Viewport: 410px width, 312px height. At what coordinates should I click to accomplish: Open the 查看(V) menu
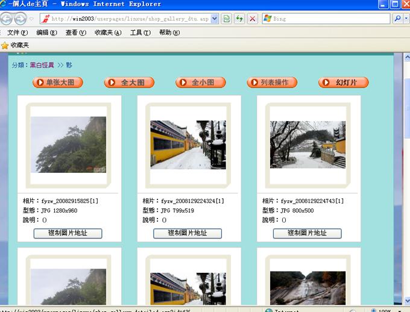coord(76,33)
